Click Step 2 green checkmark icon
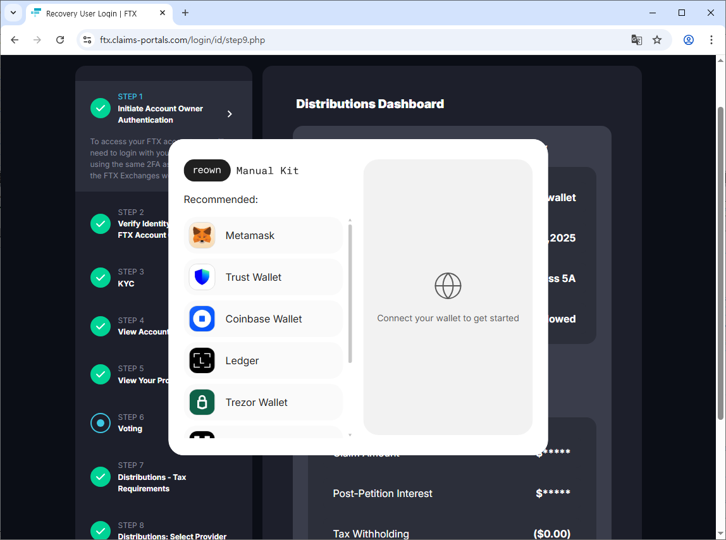This screenshot has width=726, height=540. tap(101, 224)
